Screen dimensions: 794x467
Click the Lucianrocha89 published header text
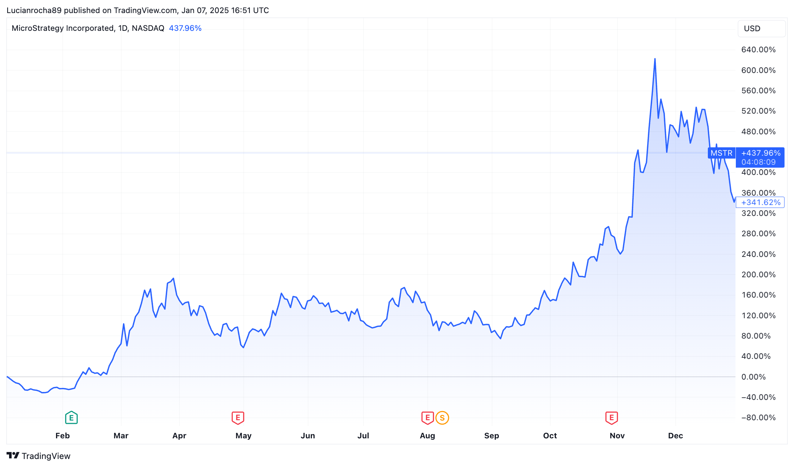tap(138, 10)
